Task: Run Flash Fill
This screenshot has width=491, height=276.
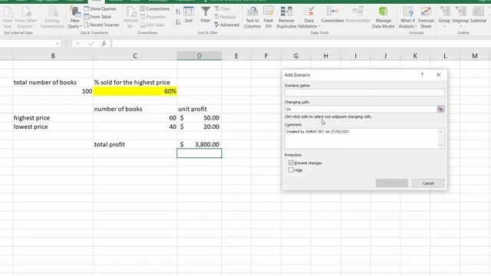Action: pyautogui.click(x=269, y=18)
